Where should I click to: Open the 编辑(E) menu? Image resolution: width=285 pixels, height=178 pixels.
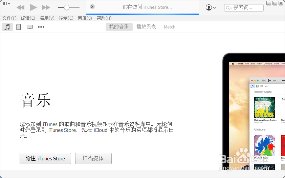coord(28,18)
